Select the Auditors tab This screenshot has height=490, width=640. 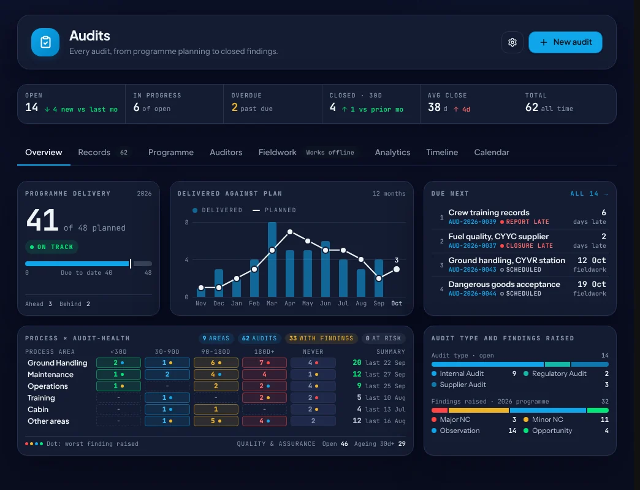coord(226,152)
